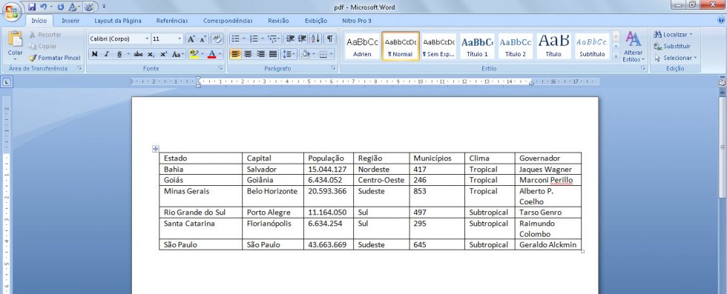Toggle underline S formatting
727x294 pixels.
click(x=119, y=54)
